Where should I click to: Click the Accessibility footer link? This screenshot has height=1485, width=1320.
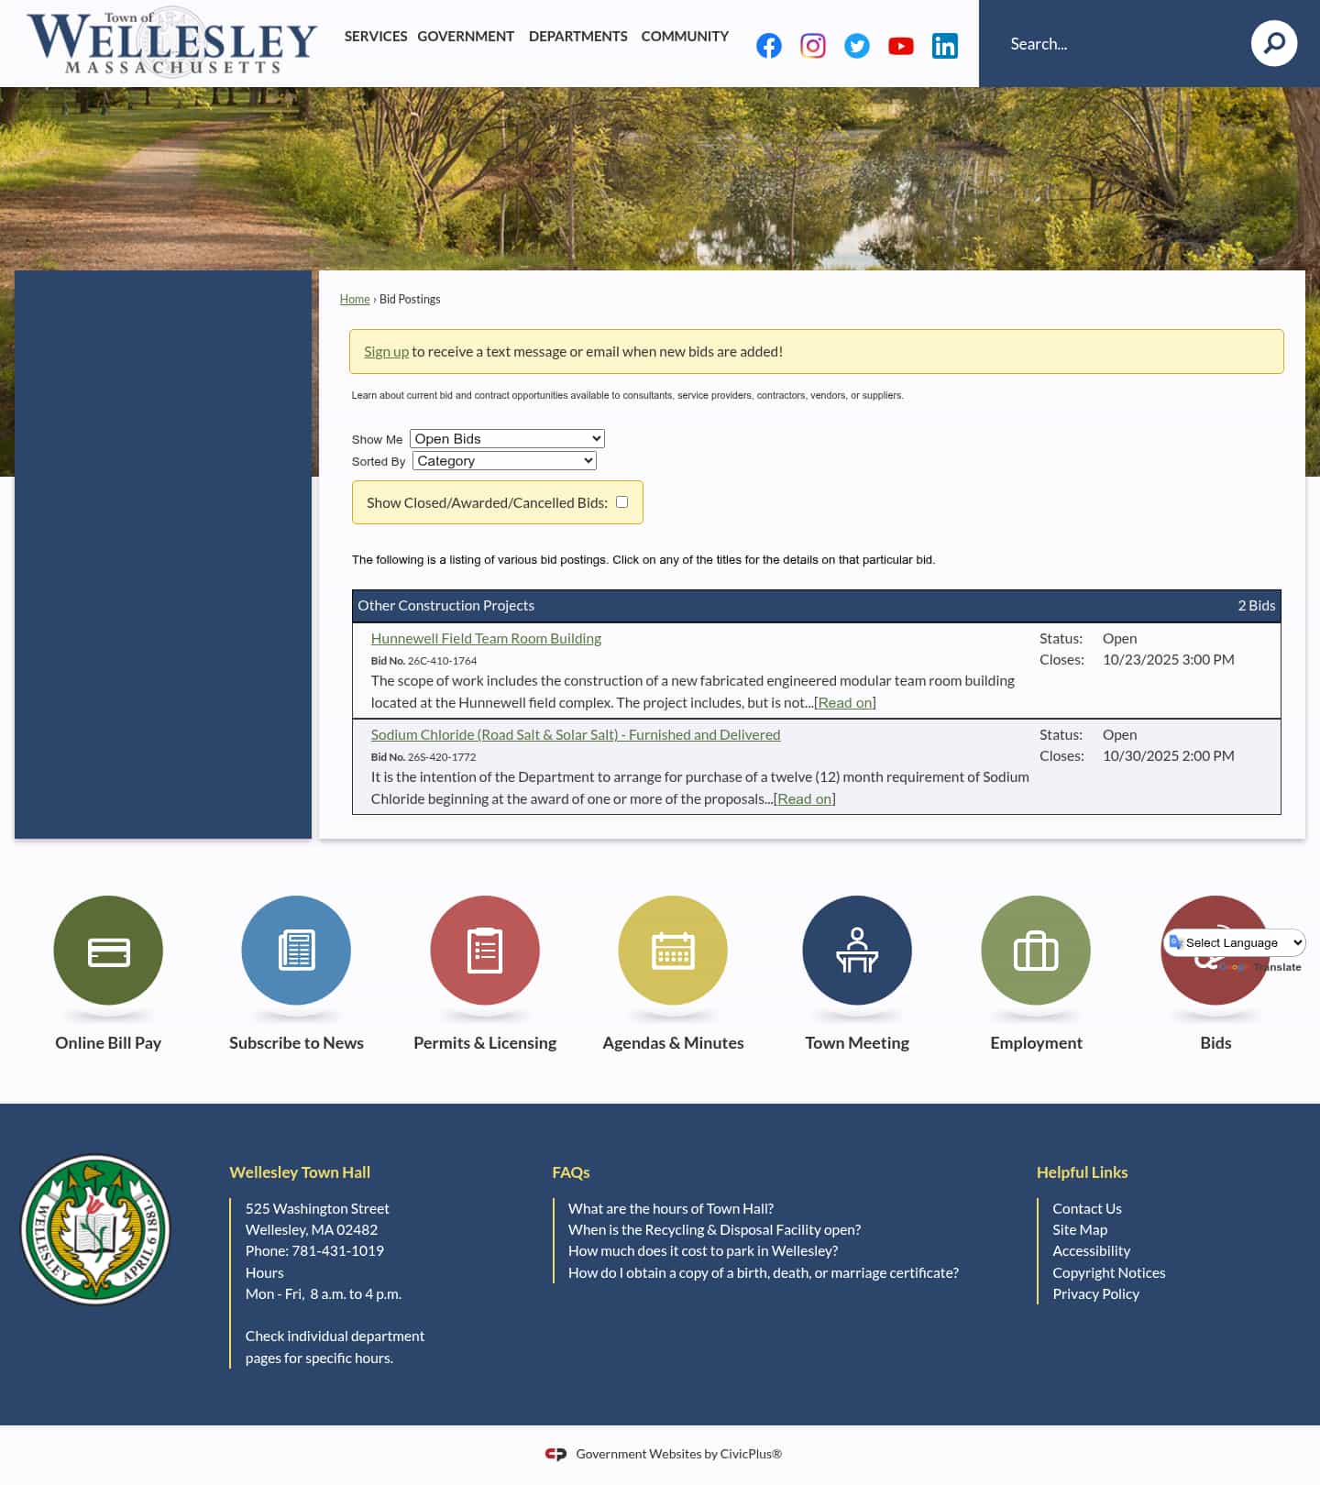[1091, 1251]
